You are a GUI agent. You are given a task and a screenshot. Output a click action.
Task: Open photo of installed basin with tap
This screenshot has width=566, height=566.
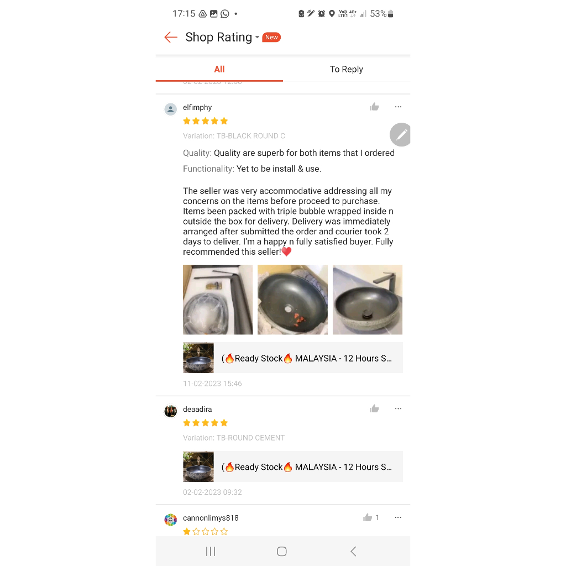(x=368, y=300)
